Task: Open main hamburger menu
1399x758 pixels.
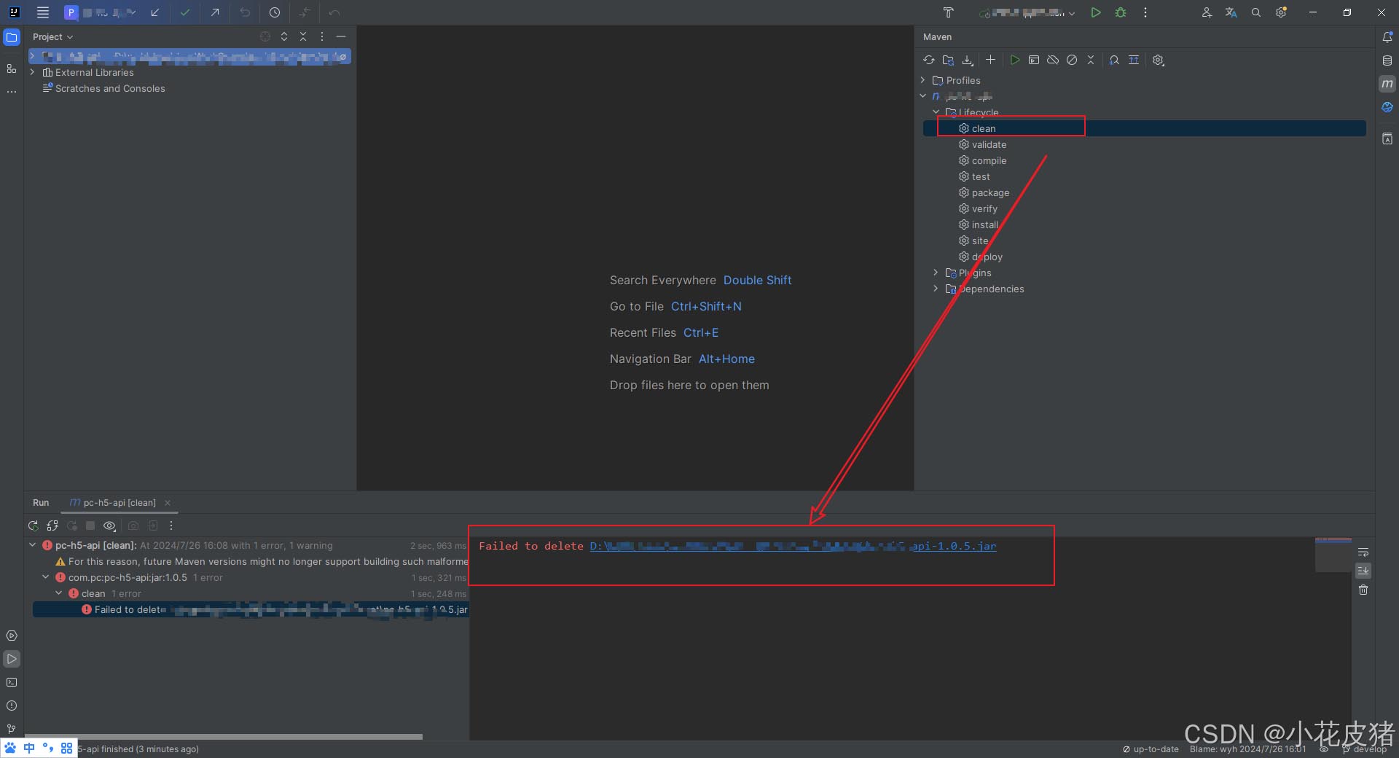Action: click(43, 12)
